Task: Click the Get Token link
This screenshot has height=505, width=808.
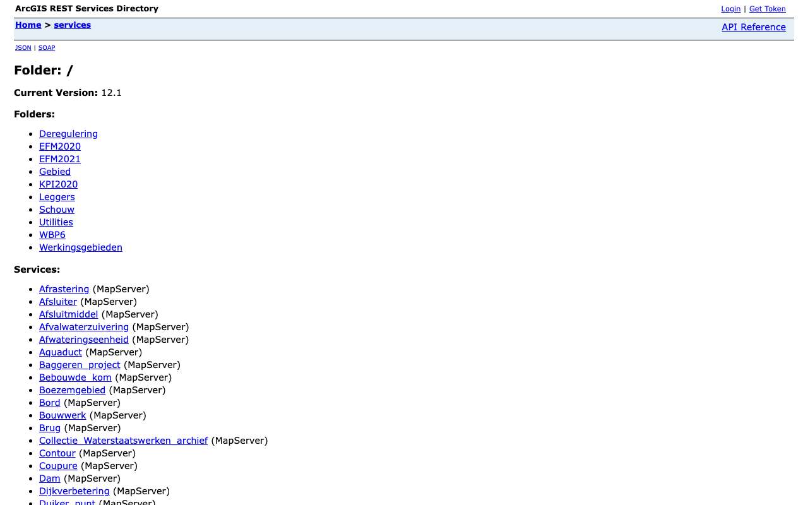Action: pyautogui.click(x=768, y=9)
